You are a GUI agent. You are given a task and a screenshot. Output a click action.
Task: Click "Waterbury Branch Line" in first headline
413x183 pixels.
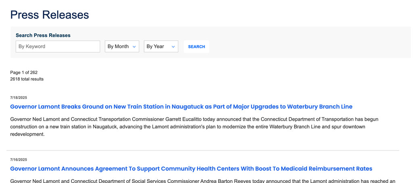tap(319, 107)
